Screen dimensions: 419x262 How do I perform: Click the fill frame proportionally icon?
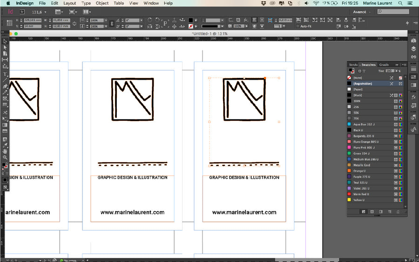tap(298, 20)
